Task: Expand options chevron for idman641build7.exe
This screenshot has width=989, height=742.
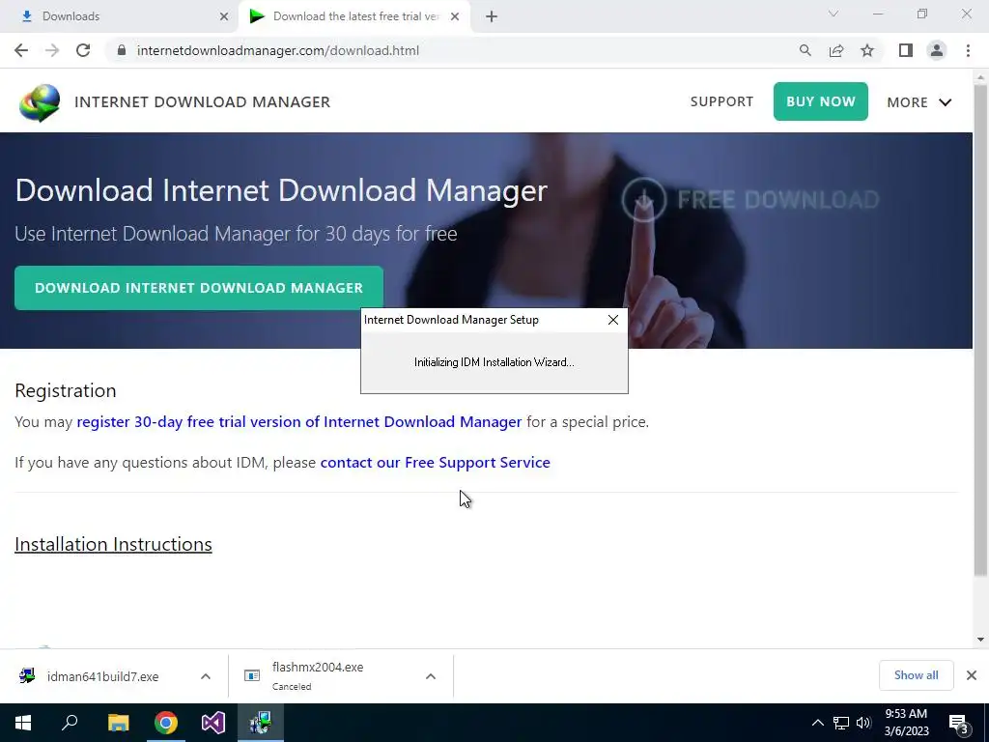Action: pyautogui.click(x=206, y=676)
